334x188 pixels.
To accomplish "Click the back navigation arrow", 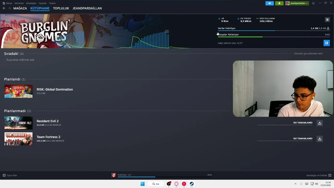I will coord(4,8).
